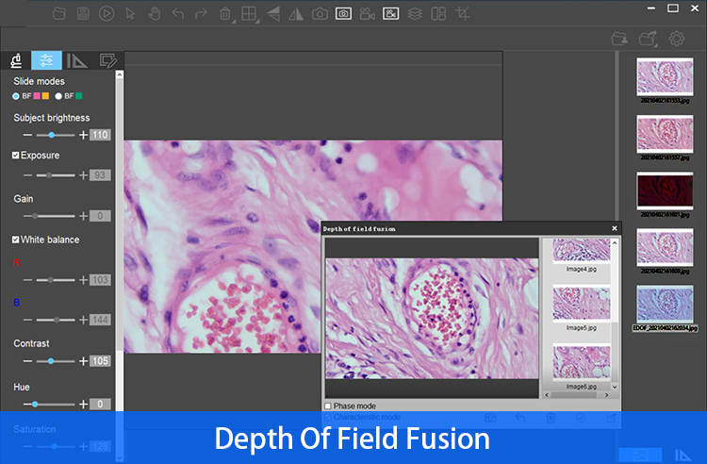Open gallery thumbnail 20210402161609.jpg
This screenshot has height=464, width=707.
pyautogui.click(x=666, y=247)
